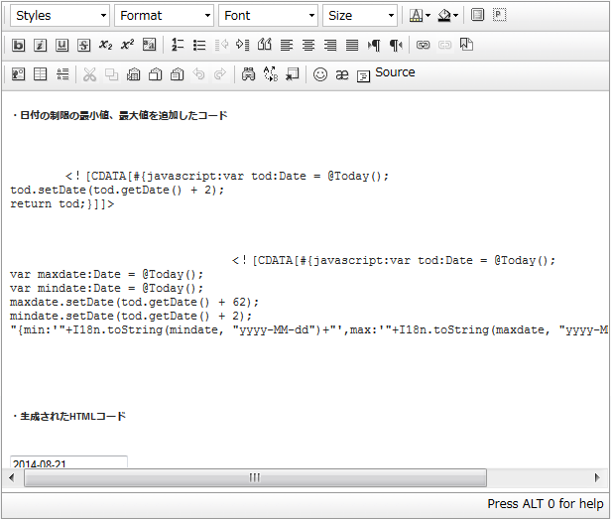Click the line 'return tod;}]]>'
The image size is (611, 519).
(x=61, y=204)
